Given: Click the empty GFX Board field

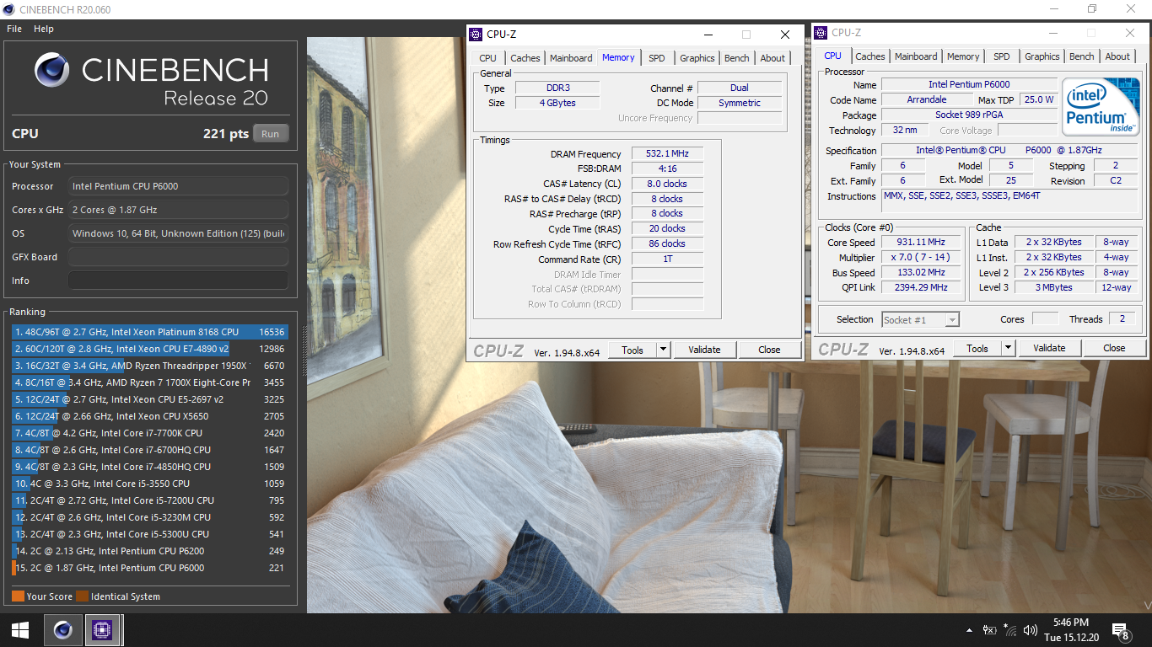Looking at the screenshot, I should click(178, 257).
